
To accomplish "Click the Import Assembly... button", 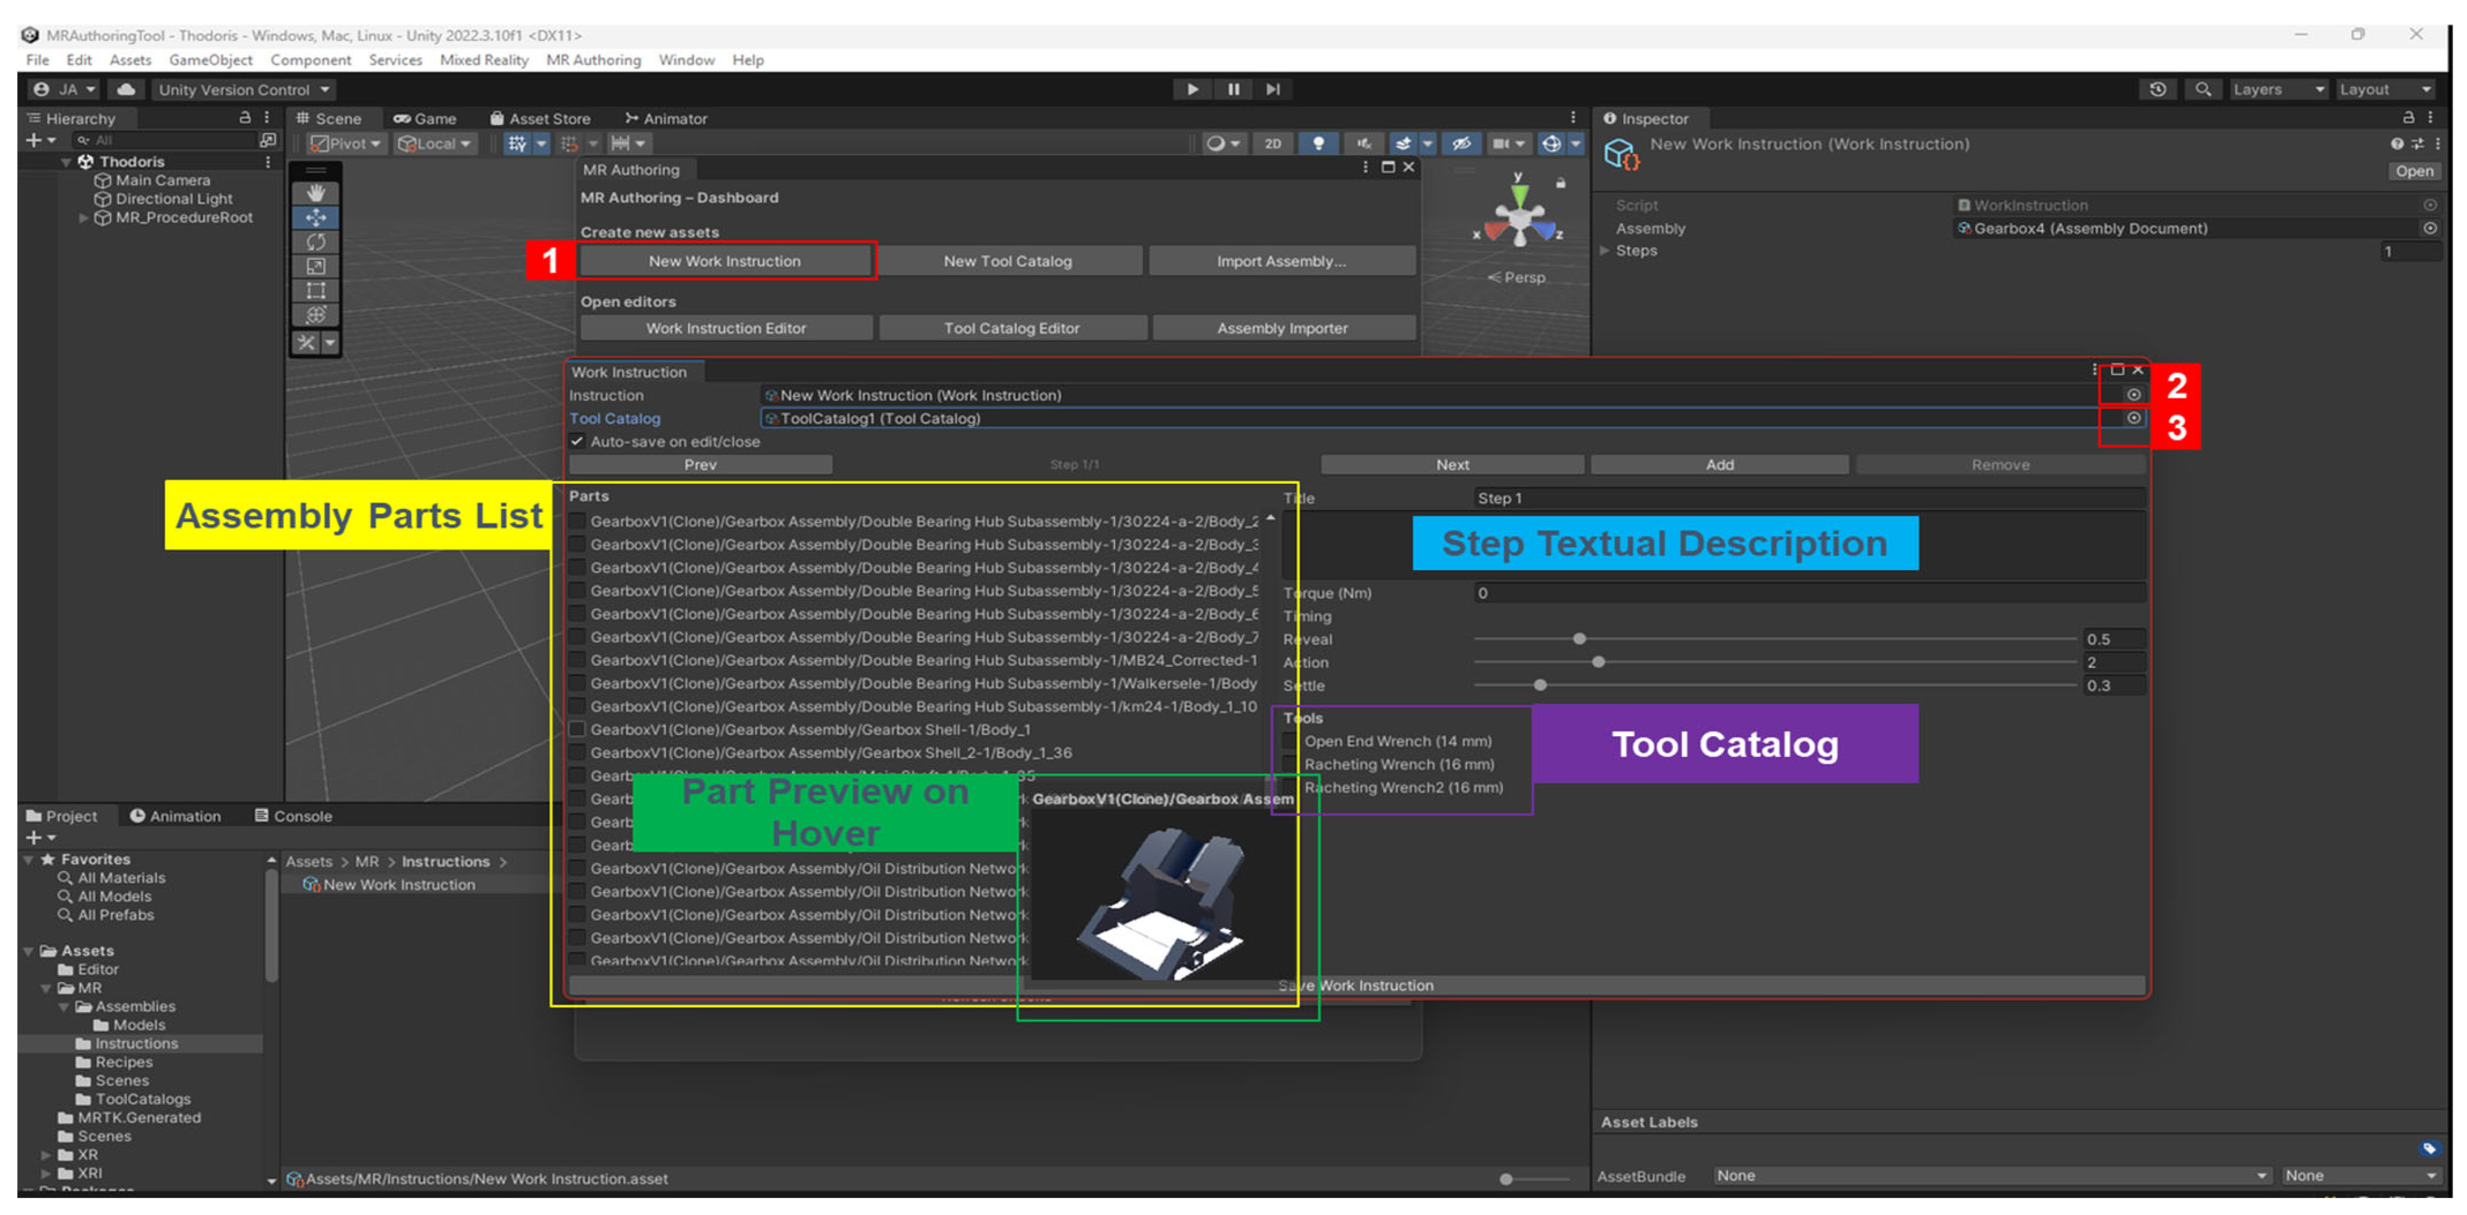I will pos(1281,261).
